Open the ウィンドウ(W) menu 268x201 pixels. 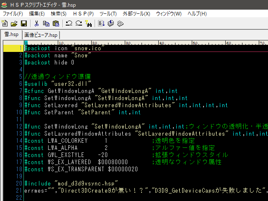coord(169,14)
